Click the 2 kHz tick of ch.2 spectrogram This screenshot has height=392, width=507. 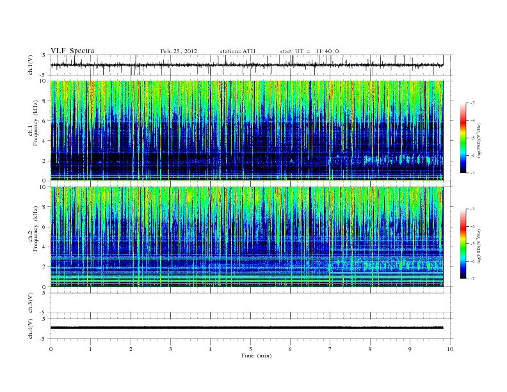44,267
